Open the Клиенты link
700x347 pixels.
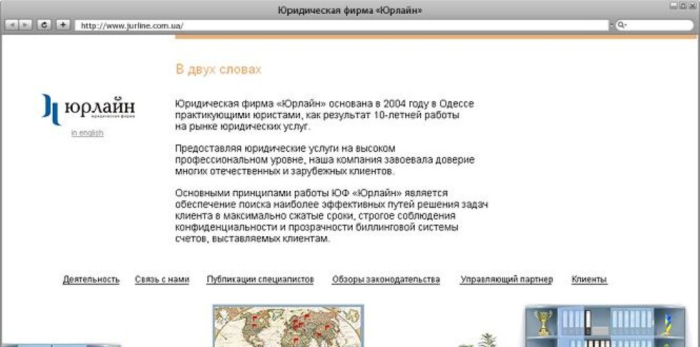point(589,280)
